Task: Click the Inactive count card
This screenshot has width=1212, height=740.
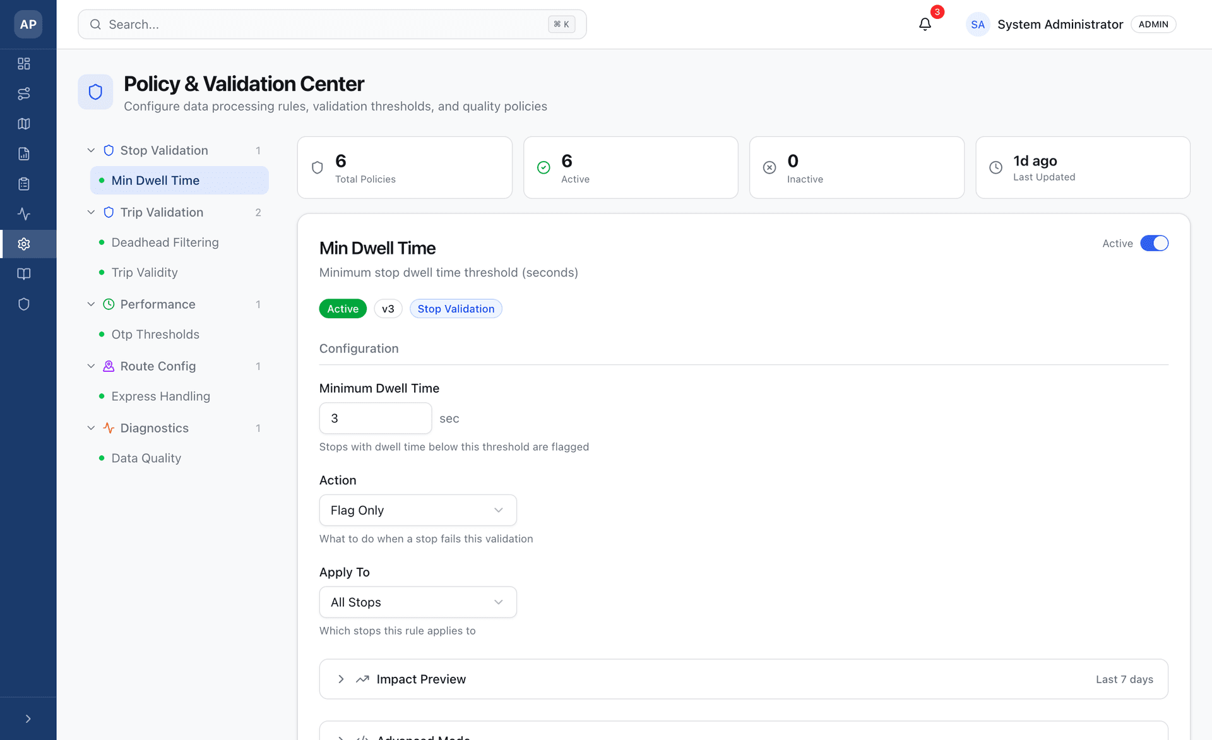Action: tap(857, 167)
